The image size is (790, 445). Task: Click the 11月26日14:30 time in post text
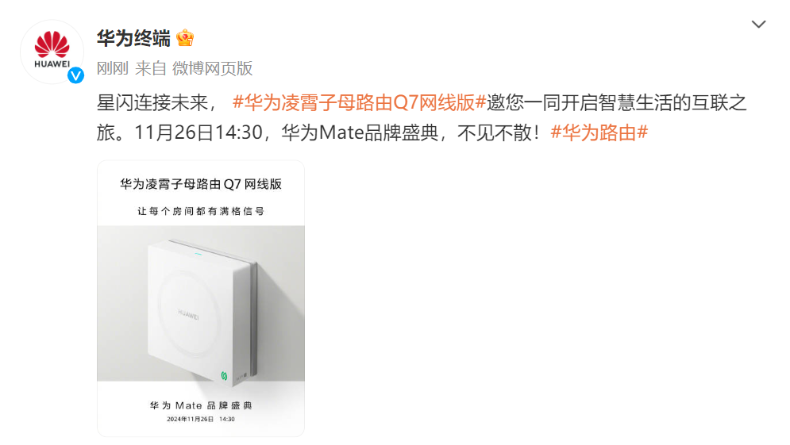pyautogui.click(x=198, y=132)
